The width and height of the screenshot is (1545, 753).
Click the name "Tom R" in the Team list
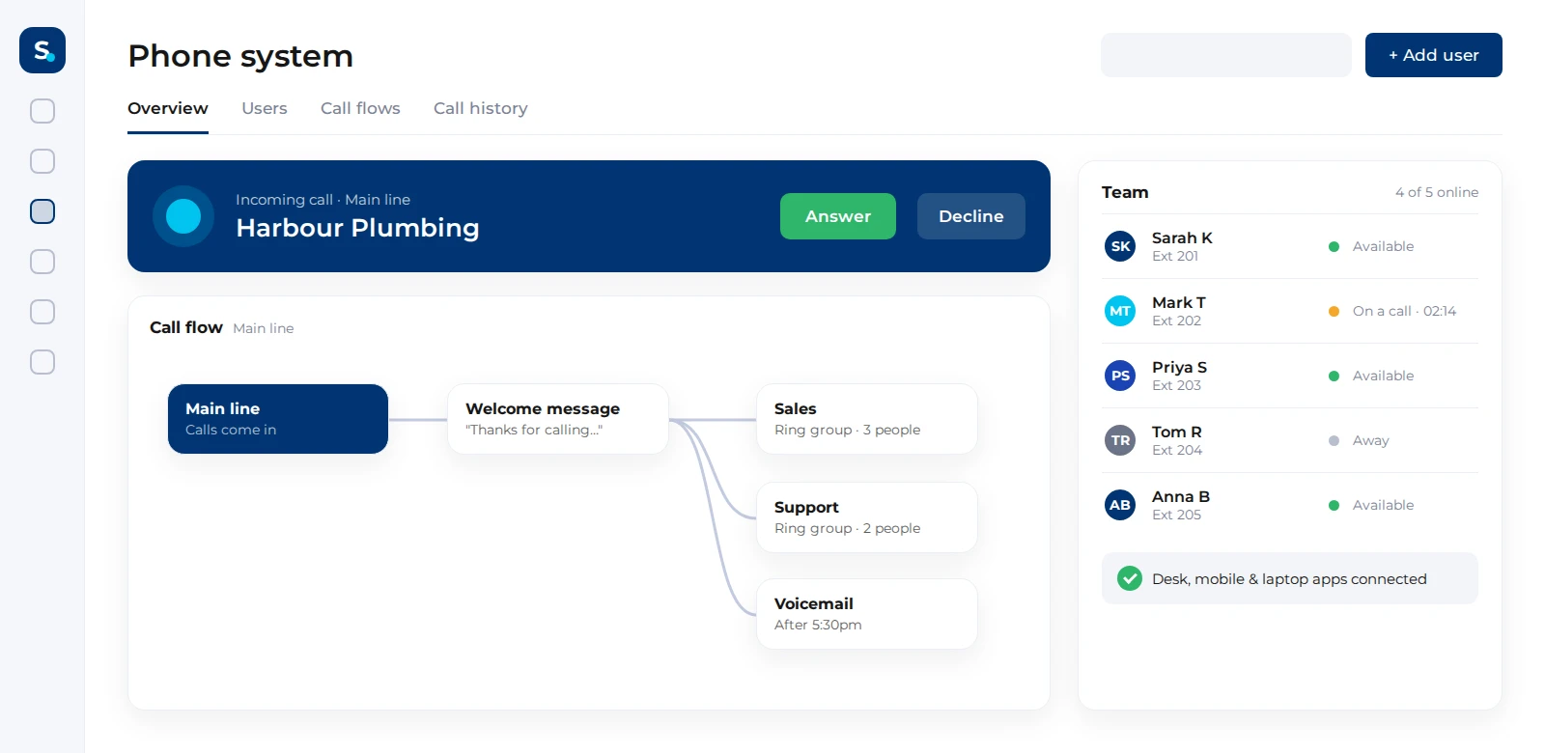[x=1177, y=432]
